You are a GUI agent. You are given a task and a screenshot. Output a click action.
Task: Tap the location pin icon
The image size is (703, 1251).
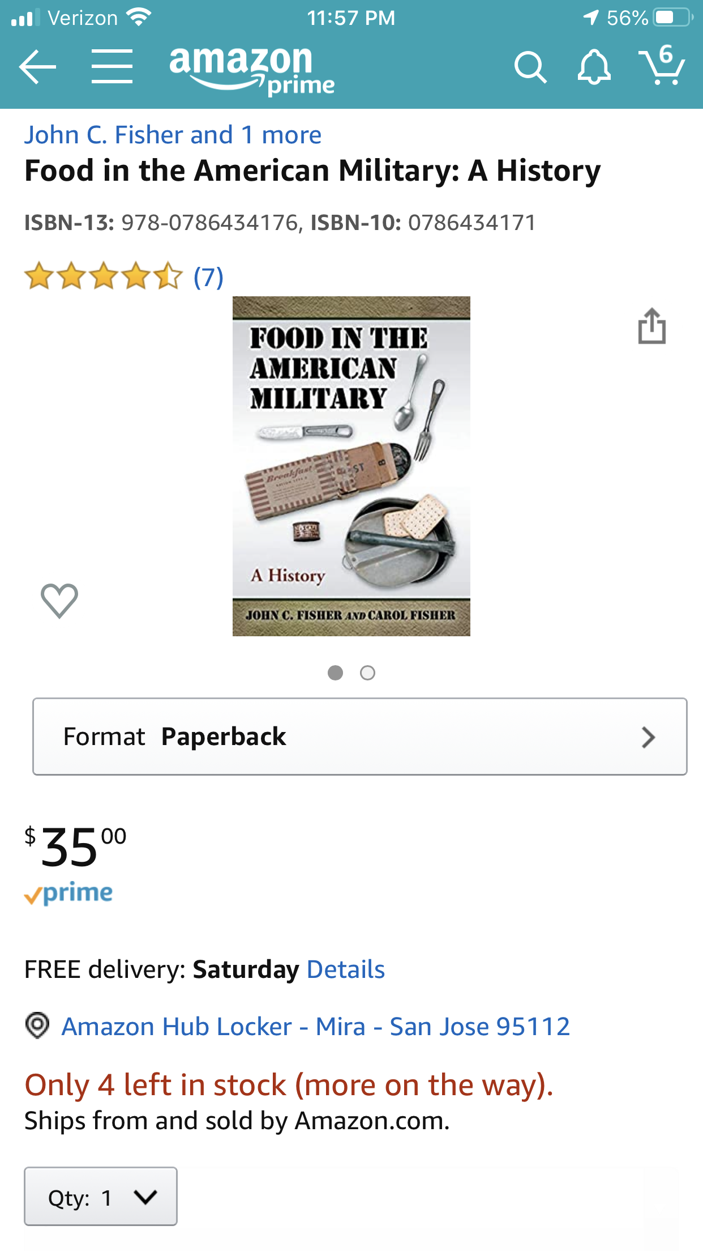[x=37, y=1026]
